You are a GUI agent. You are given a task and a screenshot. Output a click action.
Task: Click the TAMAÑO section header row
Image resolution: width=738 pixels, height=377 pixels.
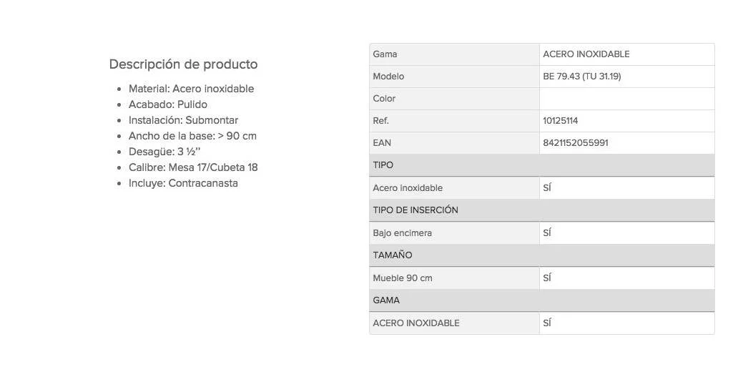[x=541, y=255]
